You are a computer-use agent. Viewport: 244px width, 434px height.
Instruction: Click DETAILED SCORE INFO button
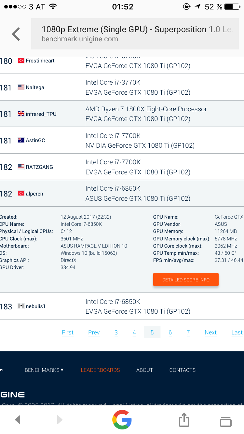point(186,280)
